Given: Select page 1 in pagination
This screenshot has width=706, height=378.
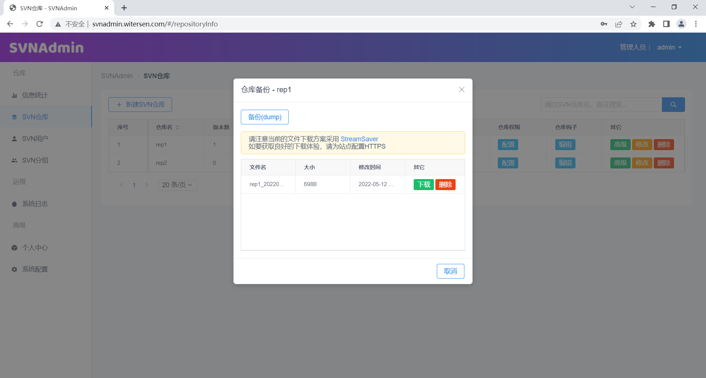Looking at the screenshot, I should tap(134, 185).
